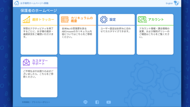The height and width of the screenshot is (107, 190).
Task: Open the アカウント heading
Action: pos(156,20)
